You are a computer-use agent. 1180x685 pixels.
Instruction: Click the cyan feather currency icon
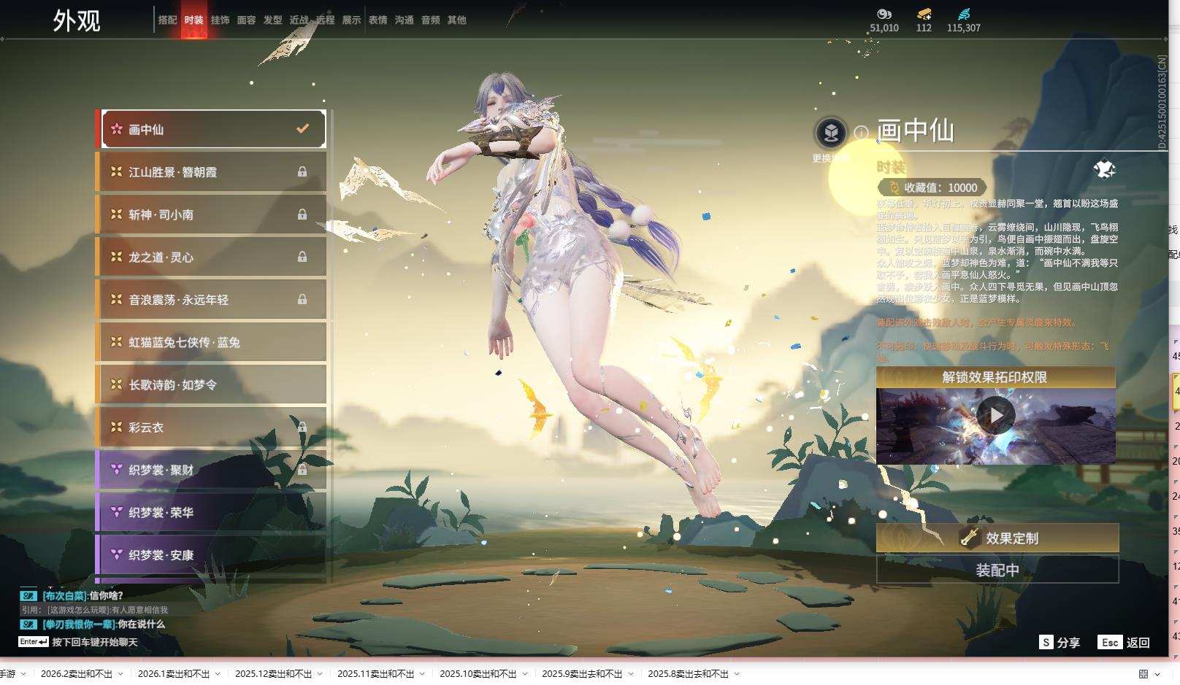pos(963,14)
